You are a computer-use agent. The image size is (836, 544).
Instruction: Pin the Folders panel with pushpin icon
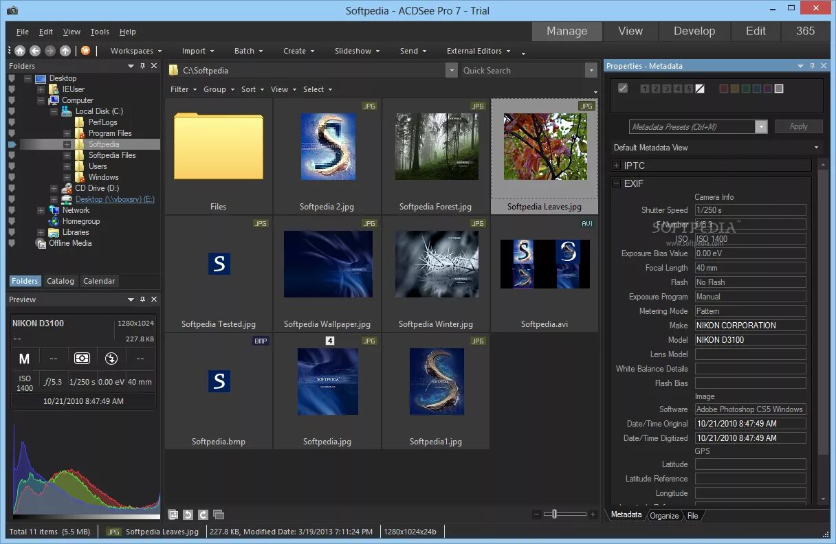[x=143, y=67]
